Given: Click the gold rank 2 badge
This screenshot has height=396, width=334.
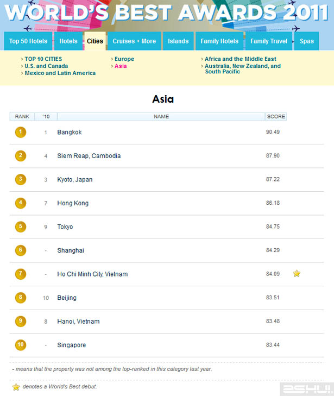Looking at the screenshot, I should [x=21, y=156].
